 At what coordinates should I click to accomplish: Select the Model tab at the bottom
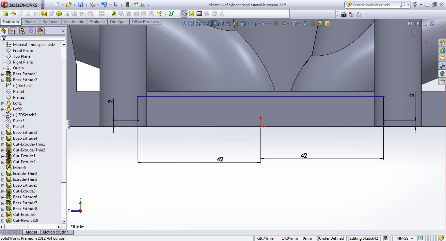[31, 232]
